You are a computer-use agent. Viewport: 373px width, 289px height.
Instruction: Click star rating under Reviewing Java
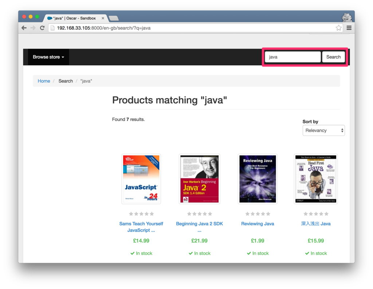(x=258, y=214)
